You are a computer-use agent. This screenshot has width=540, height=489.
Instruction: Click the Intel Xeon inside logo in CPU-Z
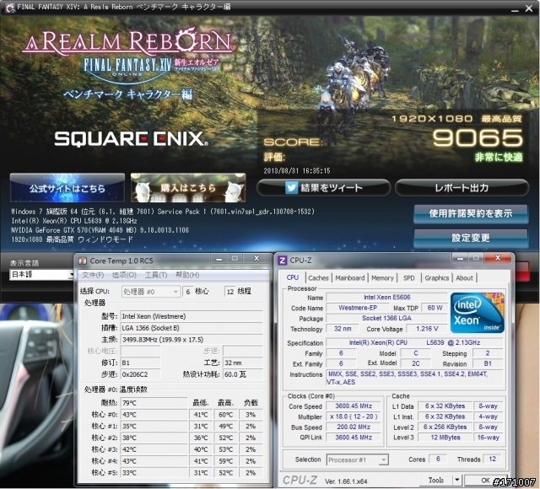click(x=477, y=313)
